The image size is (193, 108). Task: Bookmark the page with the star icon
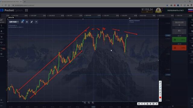tap(167, 5)
